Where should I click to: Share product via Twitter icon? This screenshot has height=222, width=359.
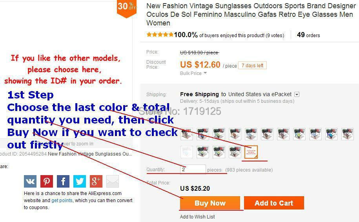pos(79,181)
